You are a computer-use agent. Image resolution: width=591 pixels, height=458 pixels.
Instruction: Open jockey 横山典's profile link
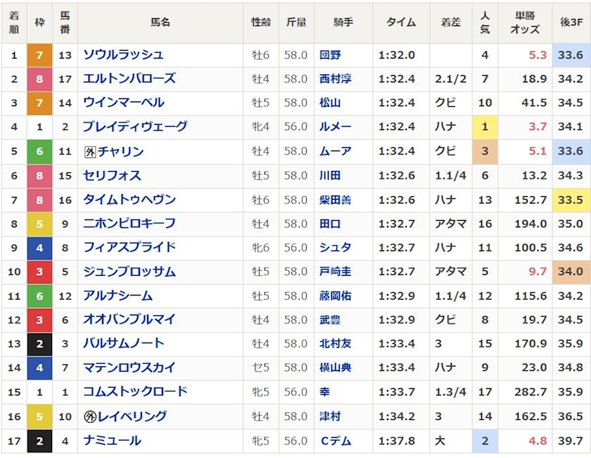[335, 368]
